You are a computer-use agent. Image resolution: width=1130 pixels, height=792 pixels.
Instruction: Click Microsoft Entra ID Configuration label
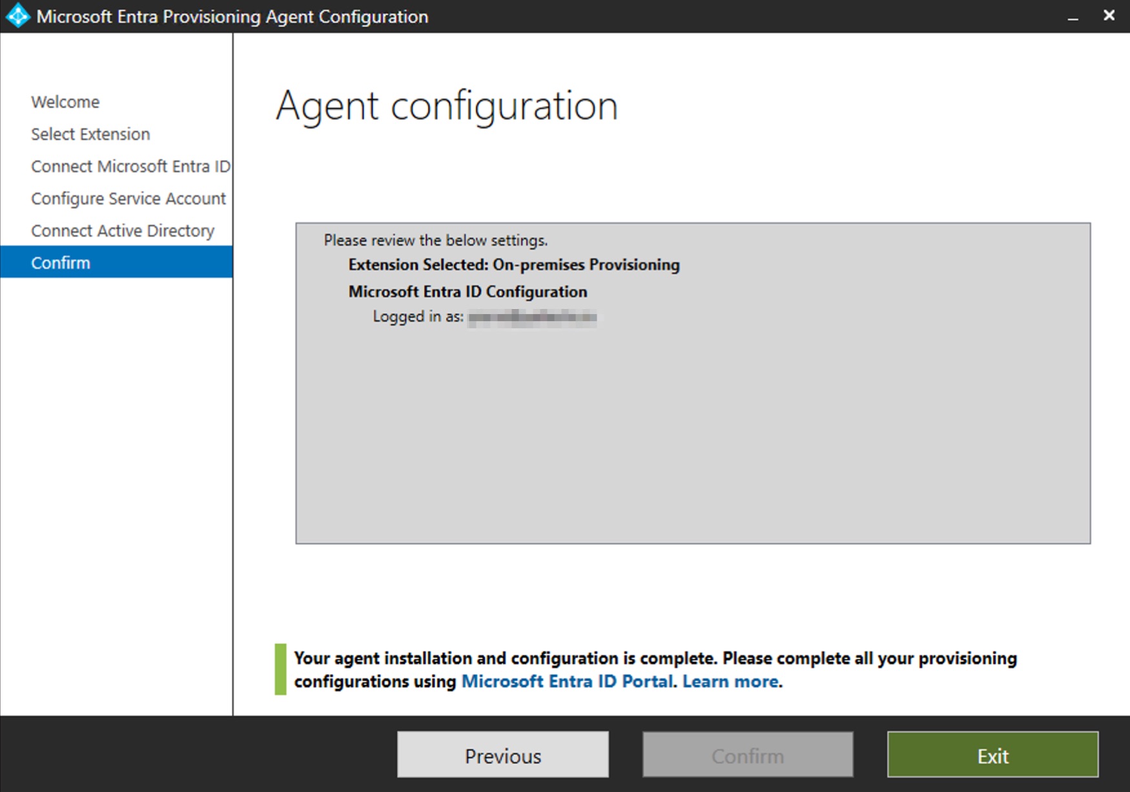[x=467, y=292]
